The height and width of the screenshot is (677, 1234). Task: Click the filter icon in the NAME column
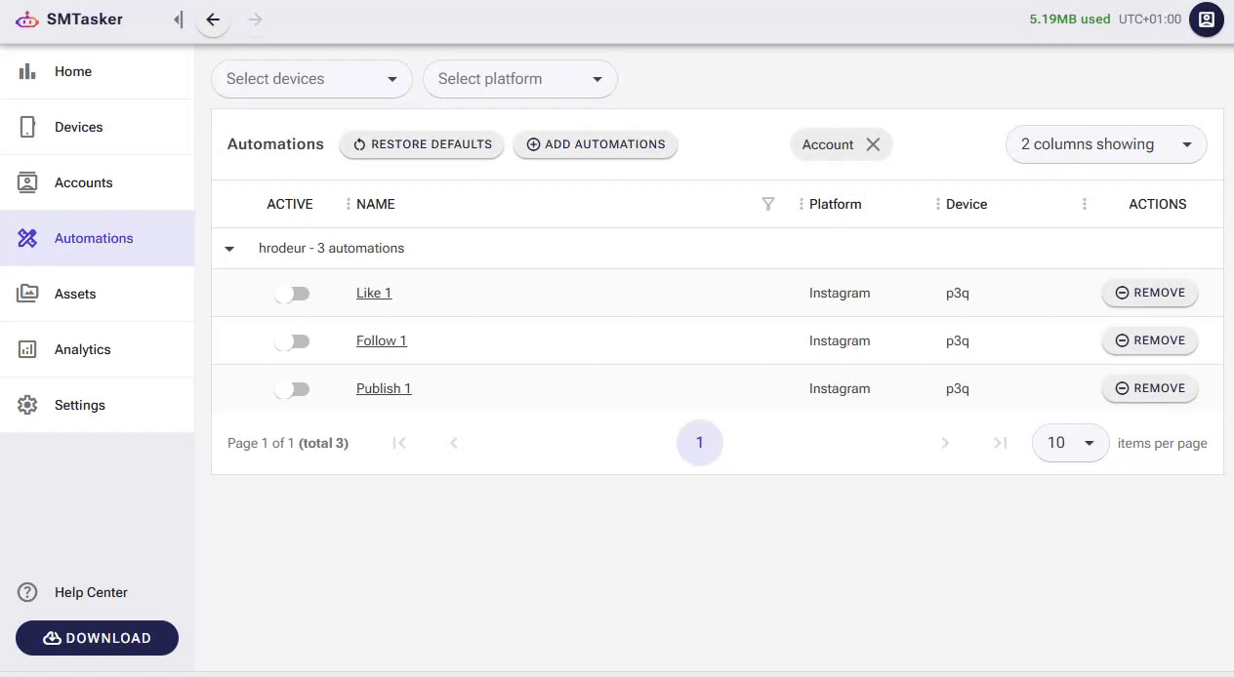point(768,204)
